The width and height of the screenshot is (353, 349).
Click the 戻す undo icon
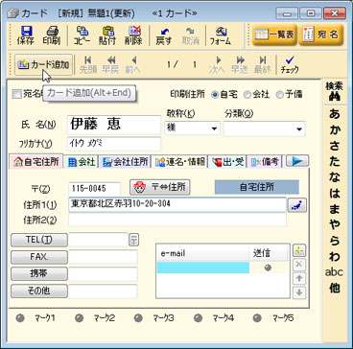coord(164,35)
